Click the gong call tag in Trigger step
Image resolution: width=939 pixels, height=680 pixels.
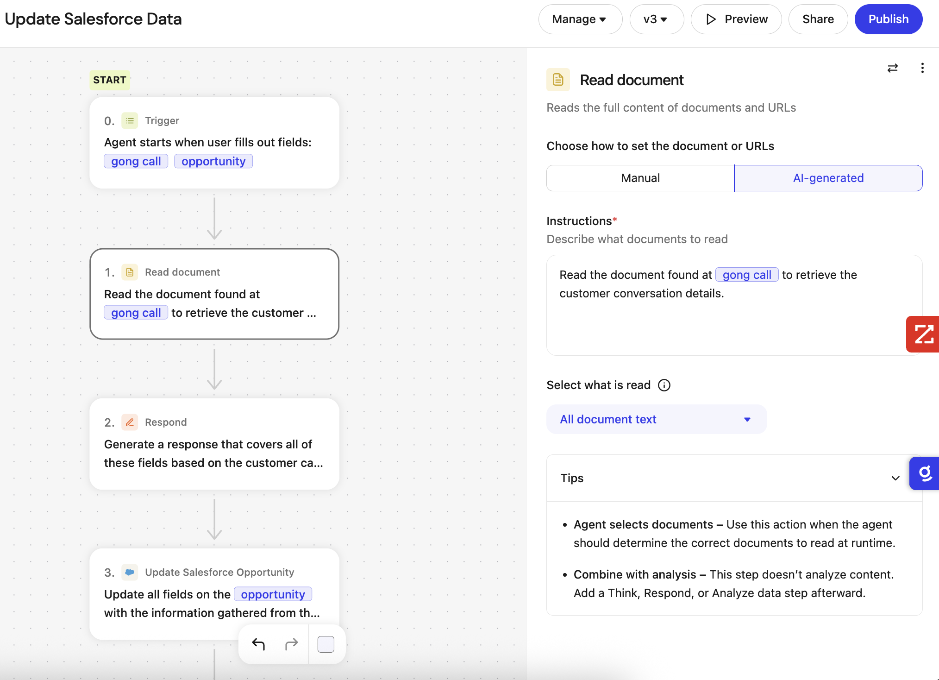[x=136, y=161]
